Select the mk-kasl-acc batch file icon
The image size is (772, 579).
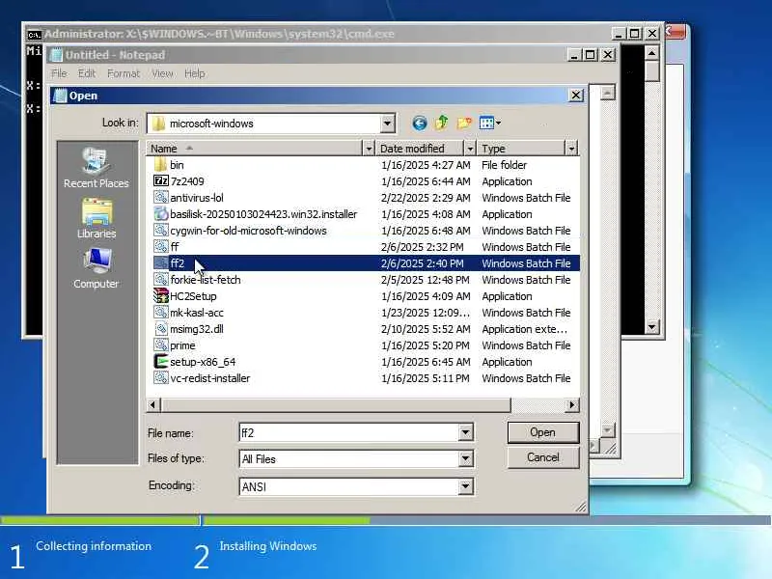pos(160,312)
